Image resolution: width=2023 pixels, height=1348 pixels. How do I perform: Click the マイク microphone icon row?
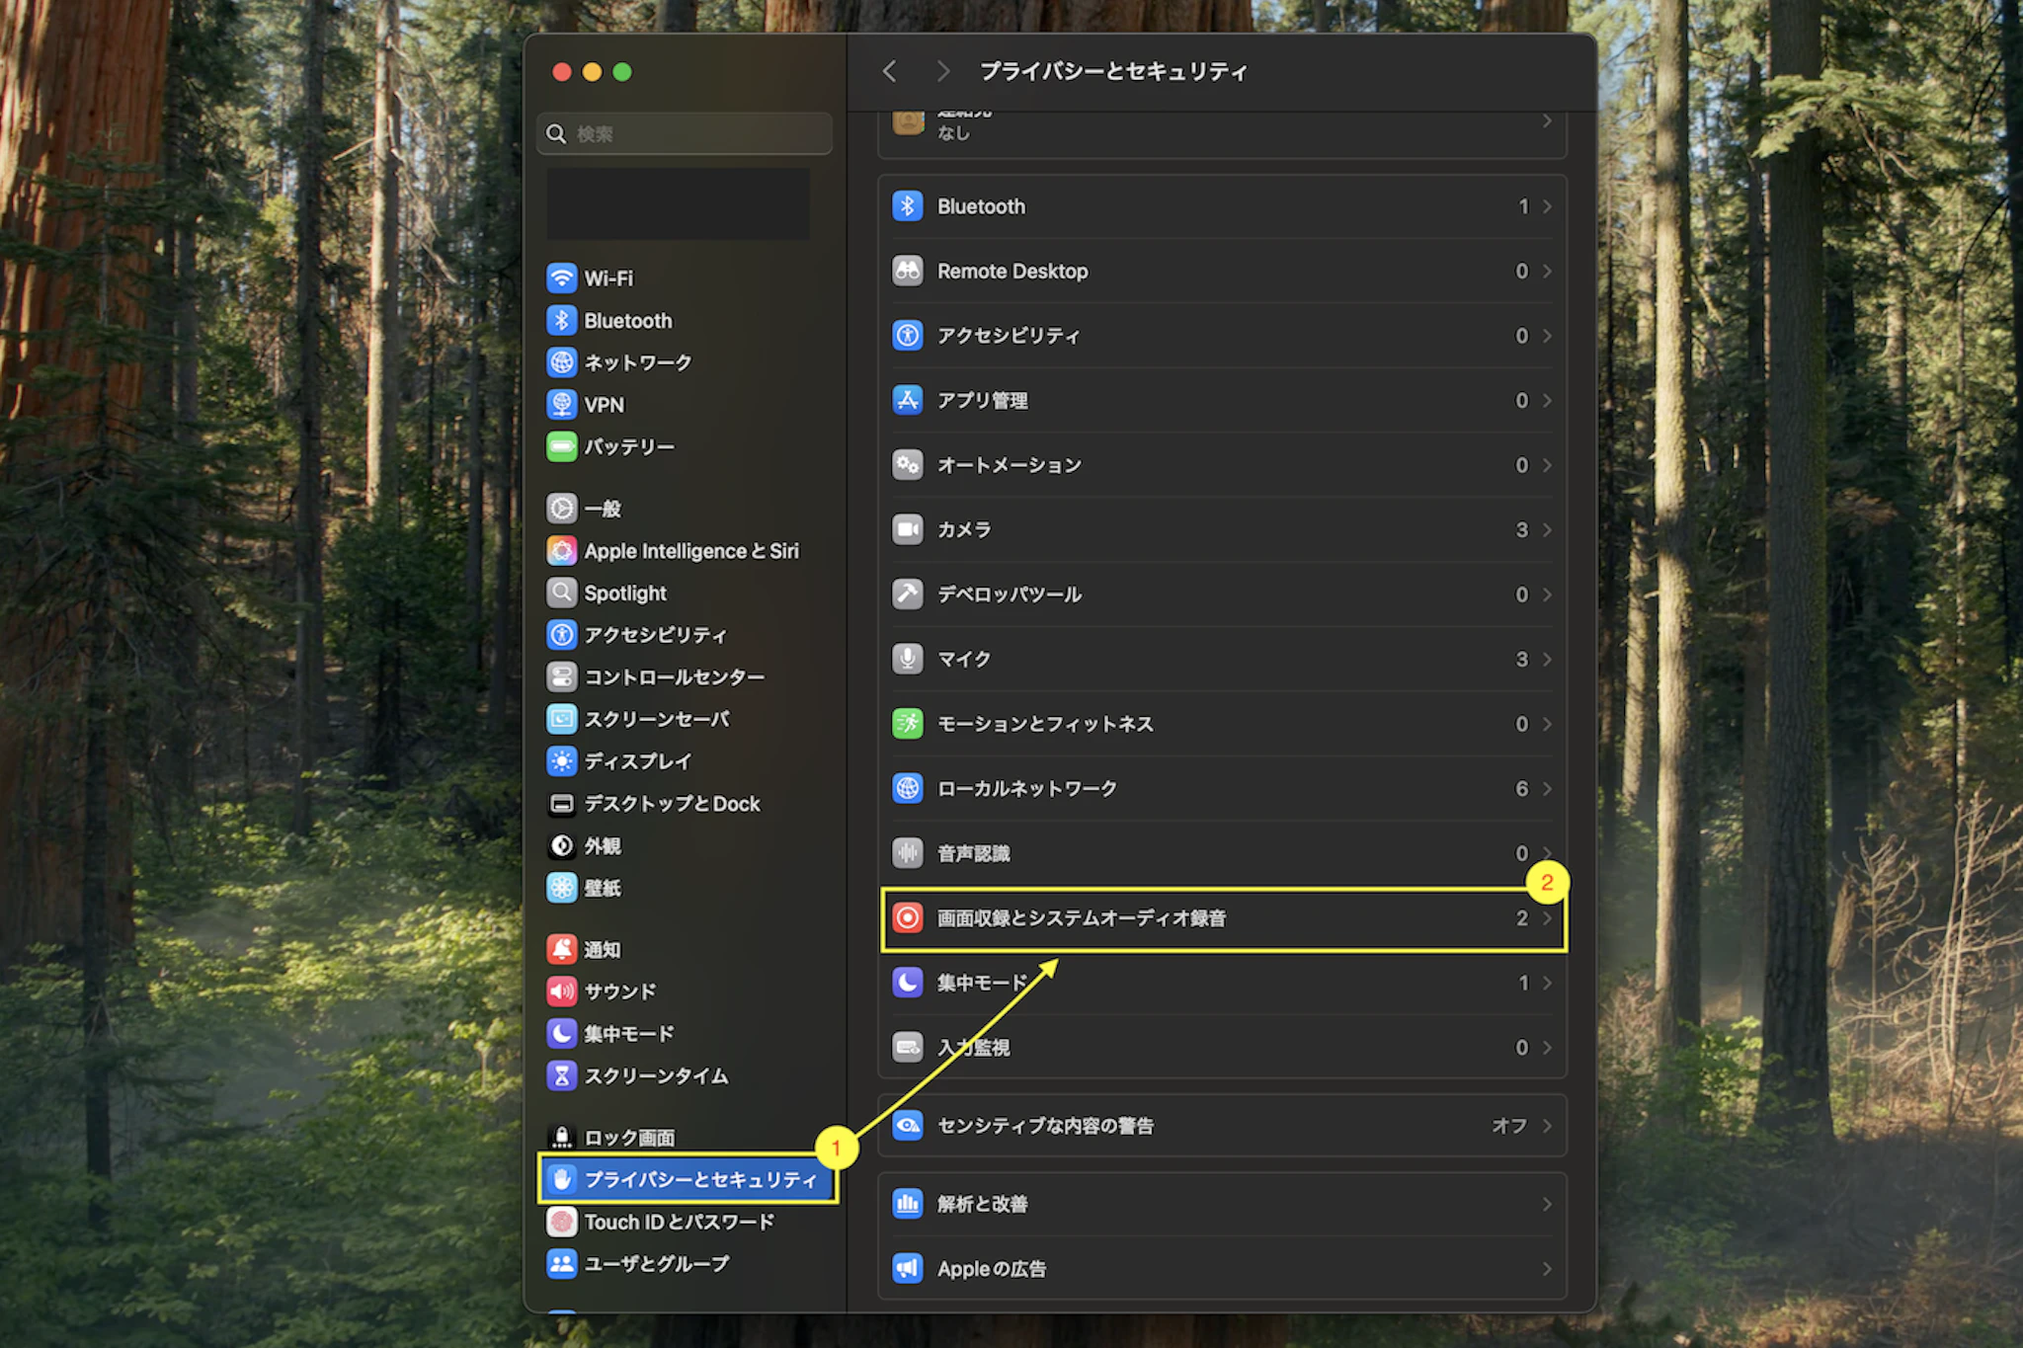pos(907,659)
